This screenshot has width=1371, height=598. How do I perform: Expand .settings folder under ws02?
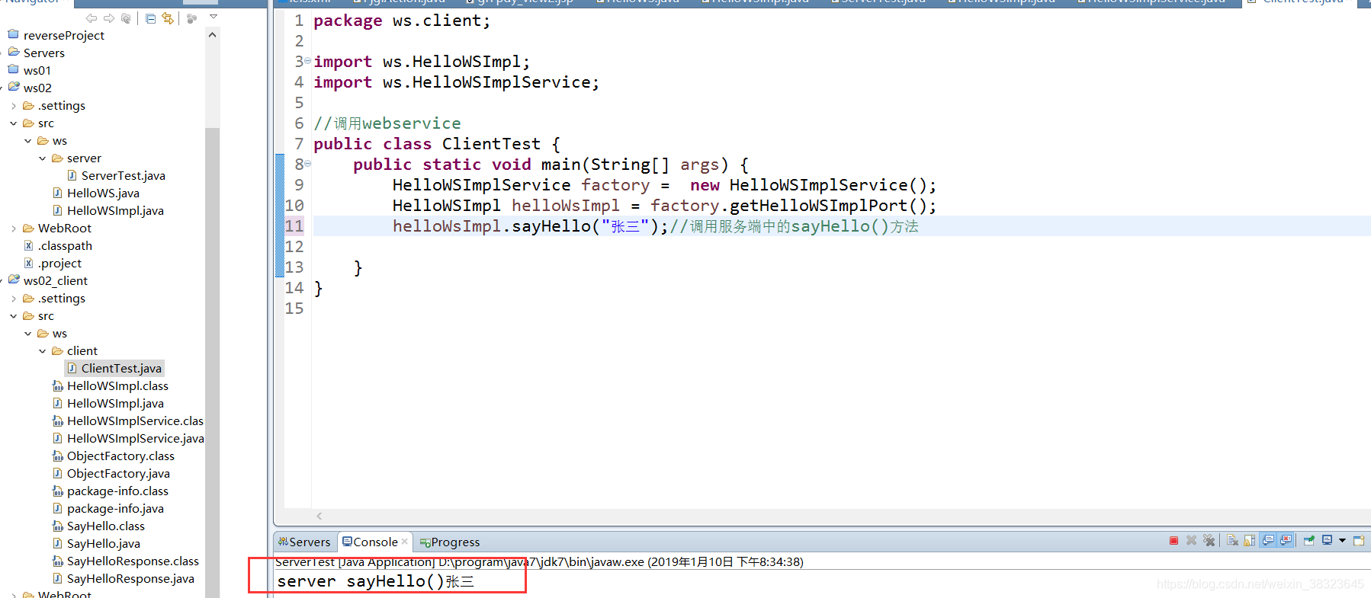pos(14,106)
